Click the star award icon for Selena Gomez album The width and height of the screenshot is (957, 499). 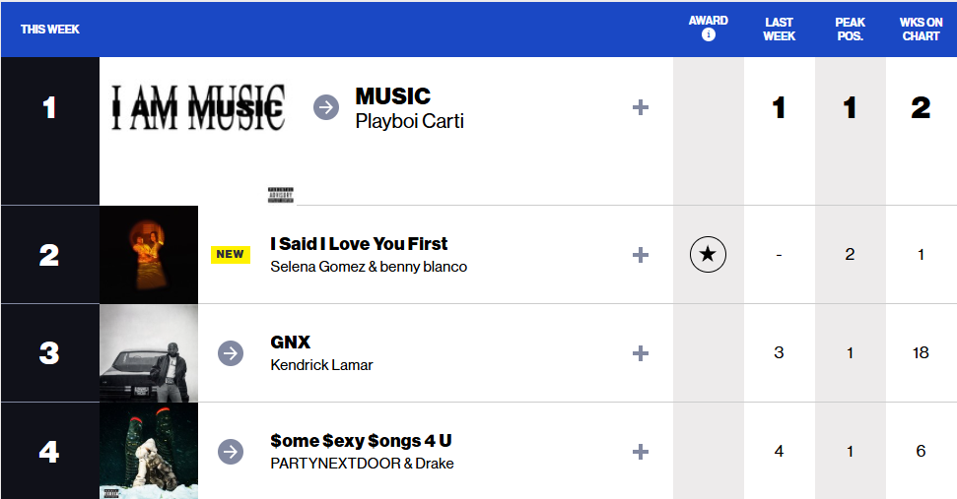708,255
